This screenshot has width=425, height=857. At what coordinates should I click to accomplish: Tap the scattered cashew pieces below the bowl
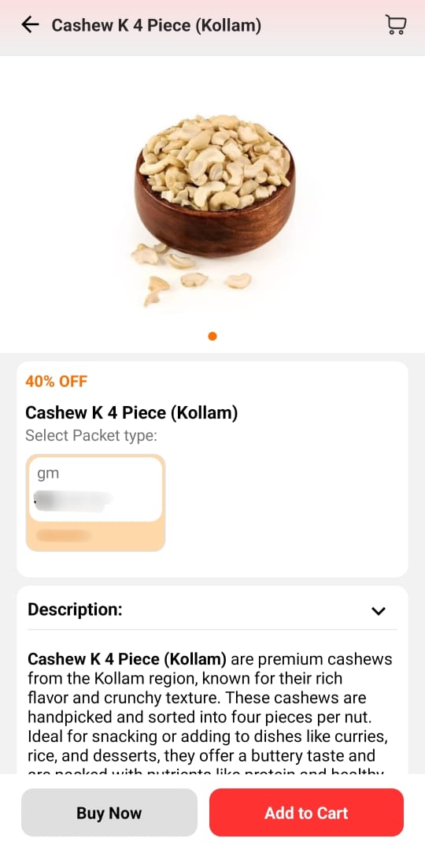click(x=191, y=274)
